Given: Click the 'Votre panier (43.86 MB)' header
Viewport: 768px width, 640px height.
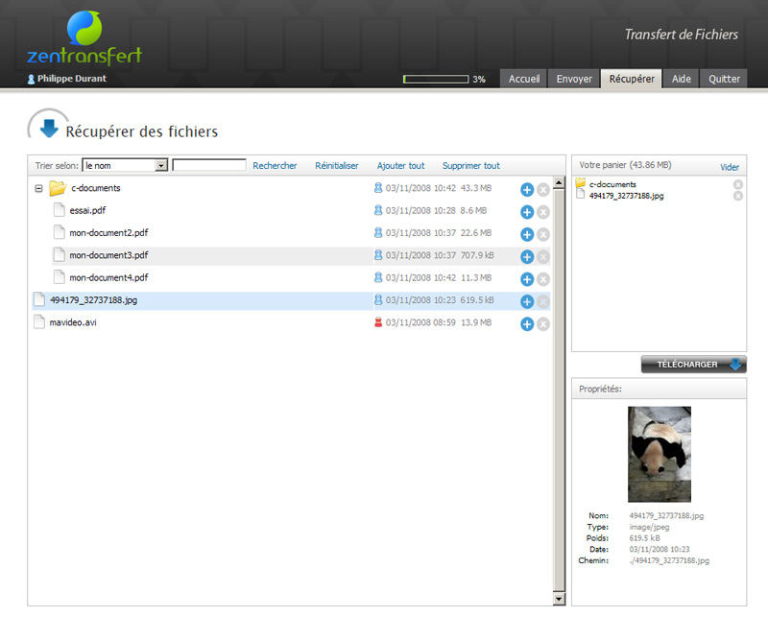Looking at the screenshot, I should pos(626,165).
